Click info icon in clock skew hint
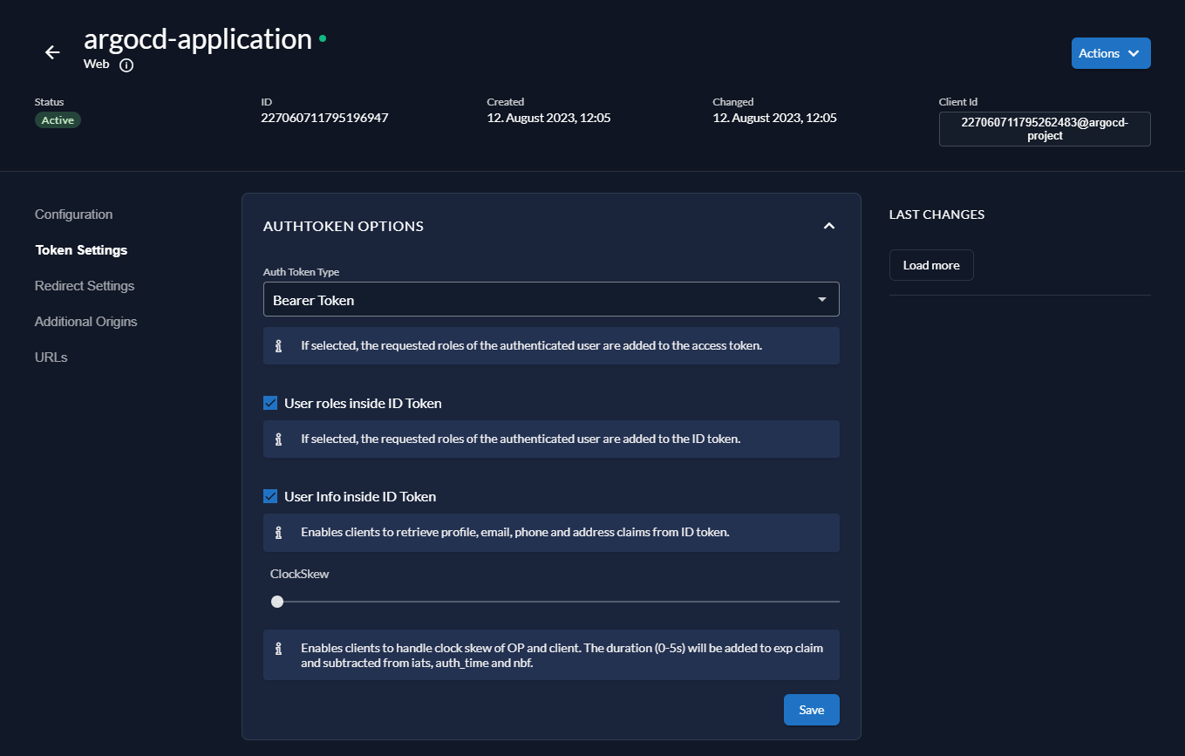1185x756 pixels. (x=279, y=649)
